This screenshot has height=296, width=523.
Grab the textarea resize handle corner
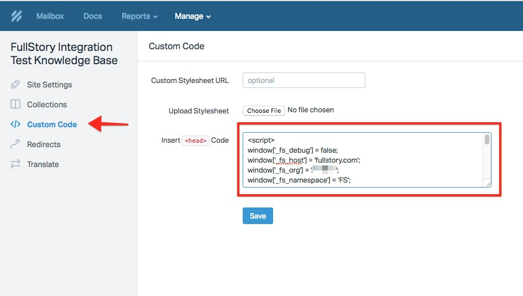coord(488,184)
